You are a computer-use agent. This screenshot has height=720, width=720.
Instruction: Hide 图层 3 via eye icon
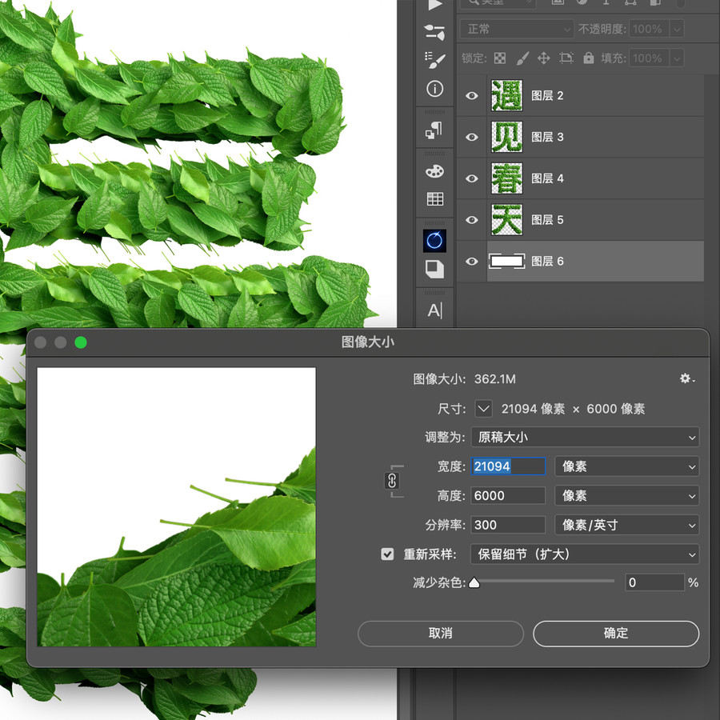pos(471,137)
